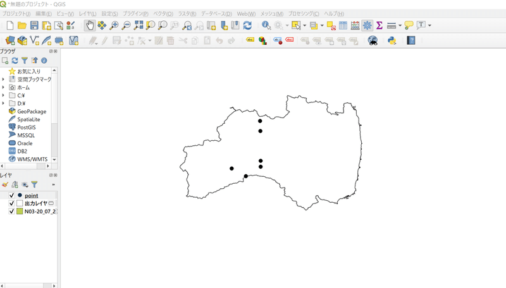Select the Zoom Out tool

tap(126, 25)
